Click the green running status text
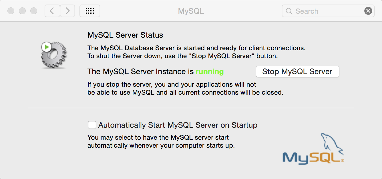Image resolution: width=382 pixels, height=179 pixels. point(210,72)
